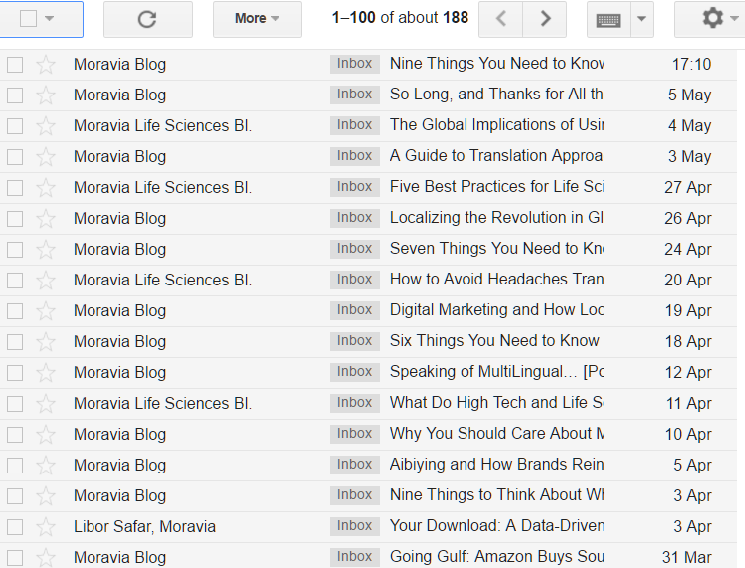This screenshot has width=745, height=568.
Task: Open Aibiying and How Brands email
Action: coord(496,465)
